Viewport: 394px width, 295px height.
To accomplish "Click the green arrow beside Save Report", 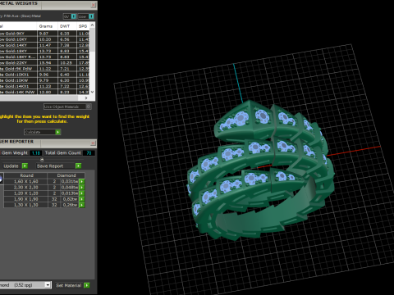I will click(79, 166).
